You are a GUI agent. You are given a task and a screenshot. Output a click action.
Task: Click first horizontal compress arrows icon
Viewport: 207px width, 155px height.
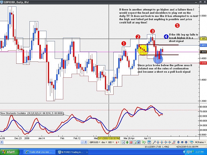(158, 142)
